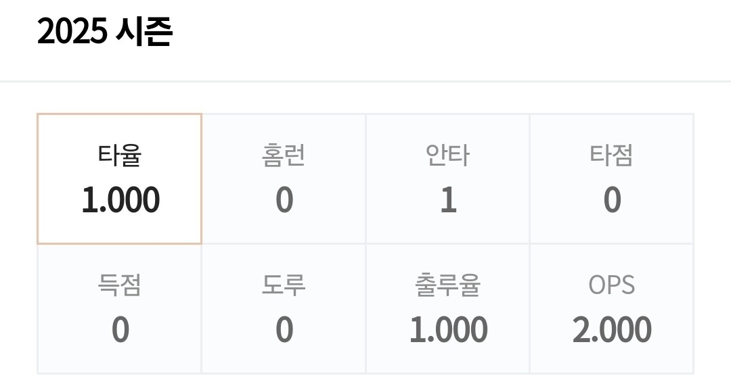Select the highlighted 타율 stat card
This screenshot has height=382, width=731.
click(x=119, y=178)
